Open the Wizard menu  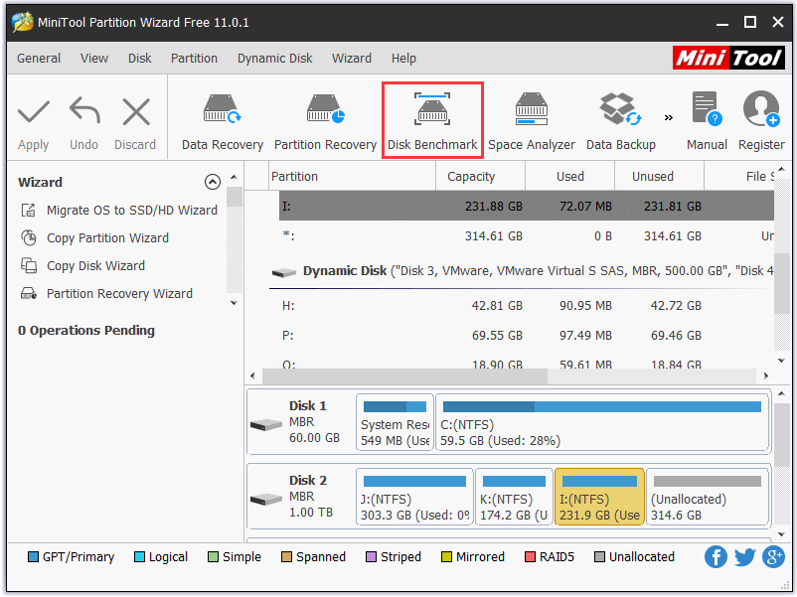352,58
